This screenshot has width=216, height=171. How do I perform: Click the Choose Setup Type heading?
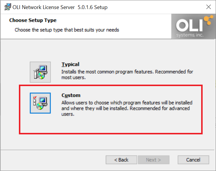[x=33, y=20]
